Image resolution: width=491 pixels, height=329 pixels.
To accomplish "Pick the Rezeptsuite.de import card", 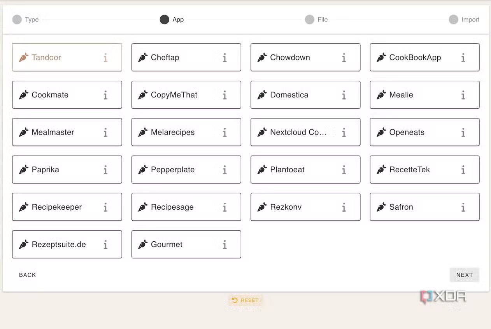I will point(59,245).
